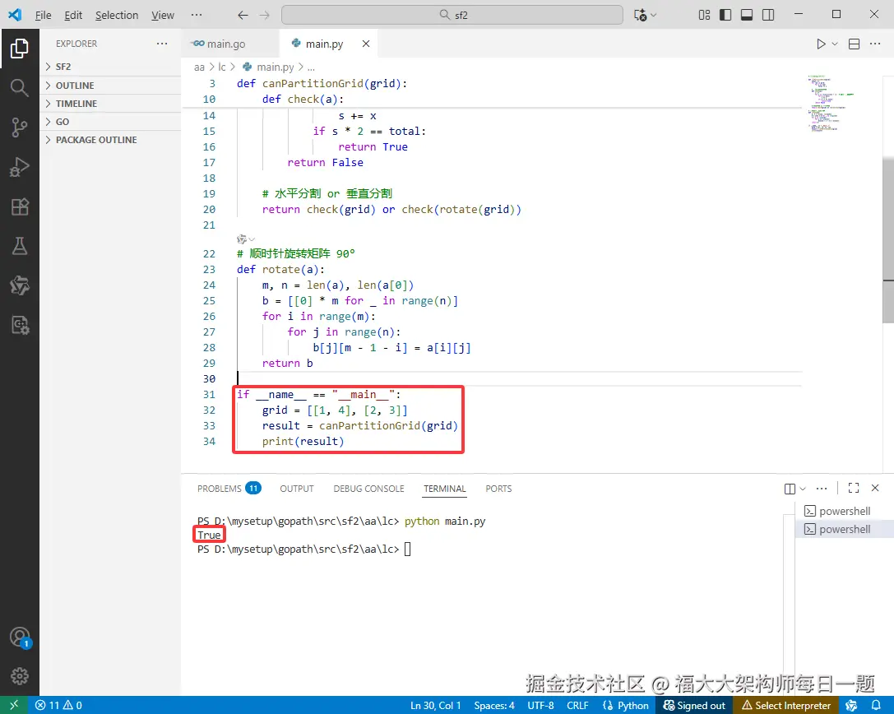Close the main.py tab
The height and width of the screenshot is (714, 894).
(x=366, y=44)
